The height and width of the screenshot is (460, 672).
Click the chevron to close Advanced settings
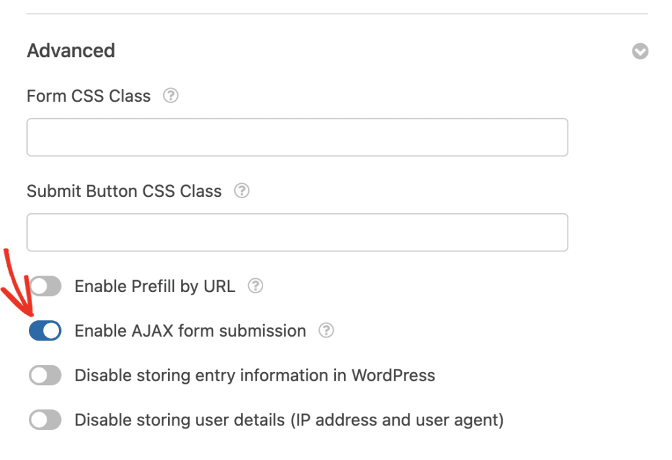coord(640,51)
